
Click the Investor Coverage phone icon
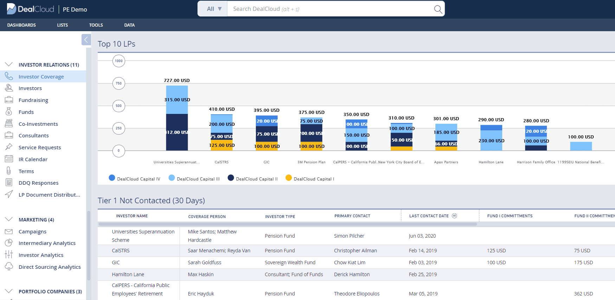[9, 76]
